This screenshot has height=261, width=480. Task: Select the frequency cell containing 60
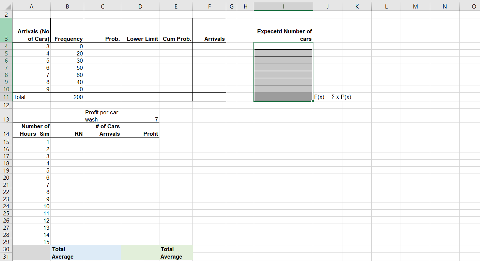coord(67,75)
